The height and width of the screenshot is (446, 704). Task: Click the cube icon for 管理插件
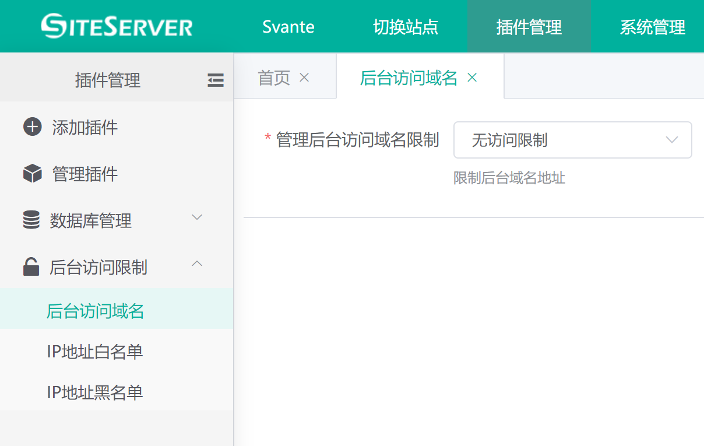pos(32,174)
